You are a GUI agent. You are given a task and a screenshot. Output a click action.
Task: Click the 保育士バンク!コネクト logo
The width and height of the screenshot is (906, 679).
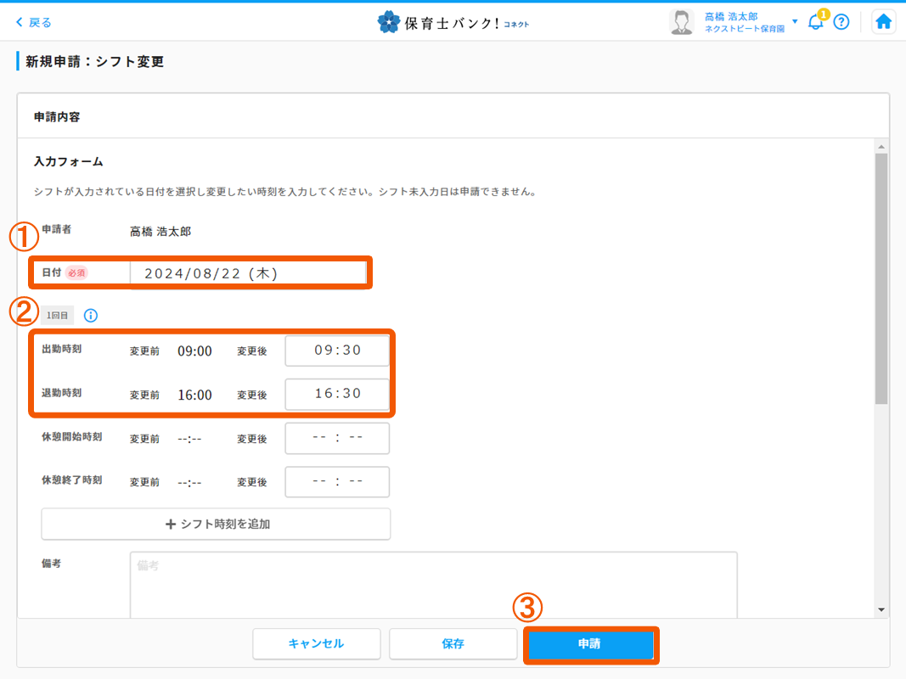[454, 22]
